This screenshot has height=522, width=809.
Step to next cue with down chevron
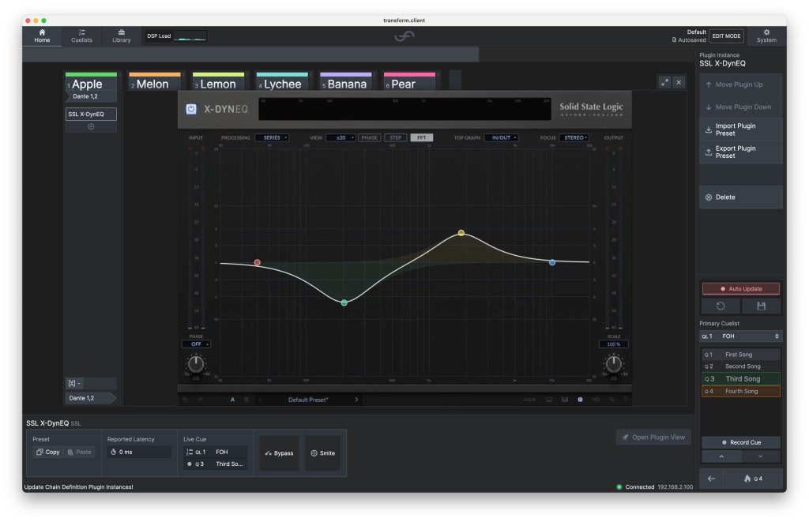point(761,456)
